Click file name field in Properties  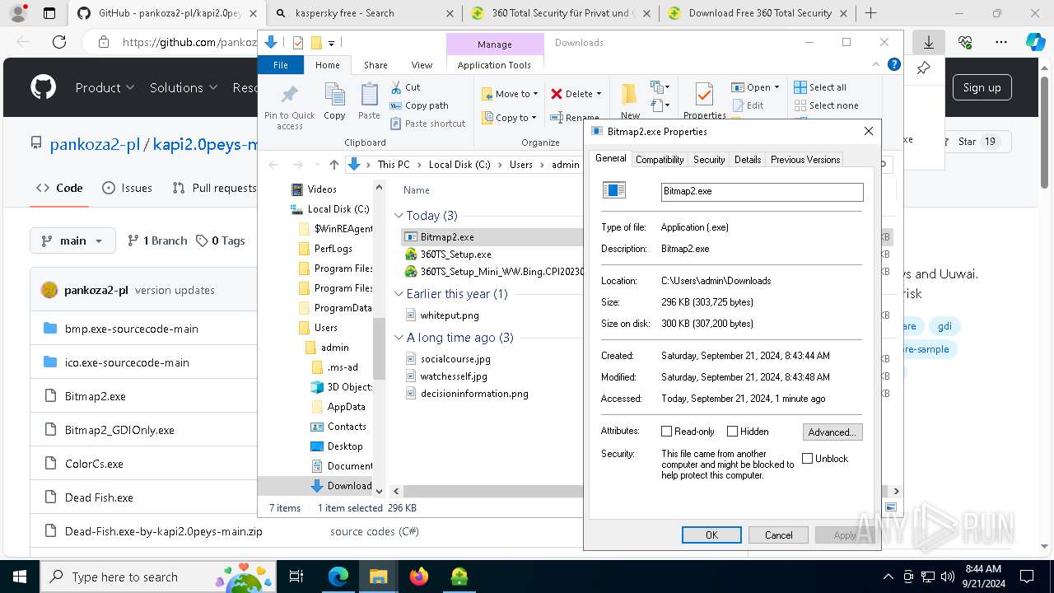click(x=763, y=191)
